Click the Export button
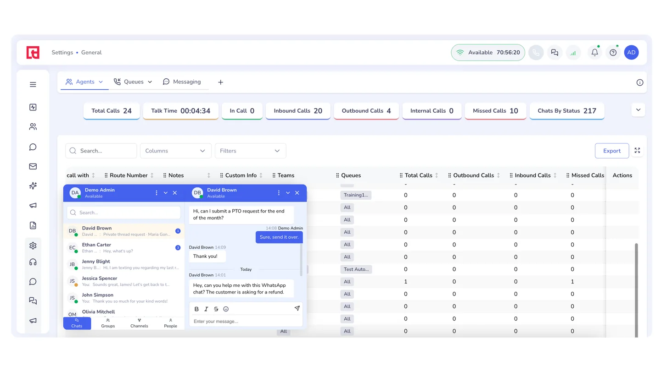 coord(612,151)
